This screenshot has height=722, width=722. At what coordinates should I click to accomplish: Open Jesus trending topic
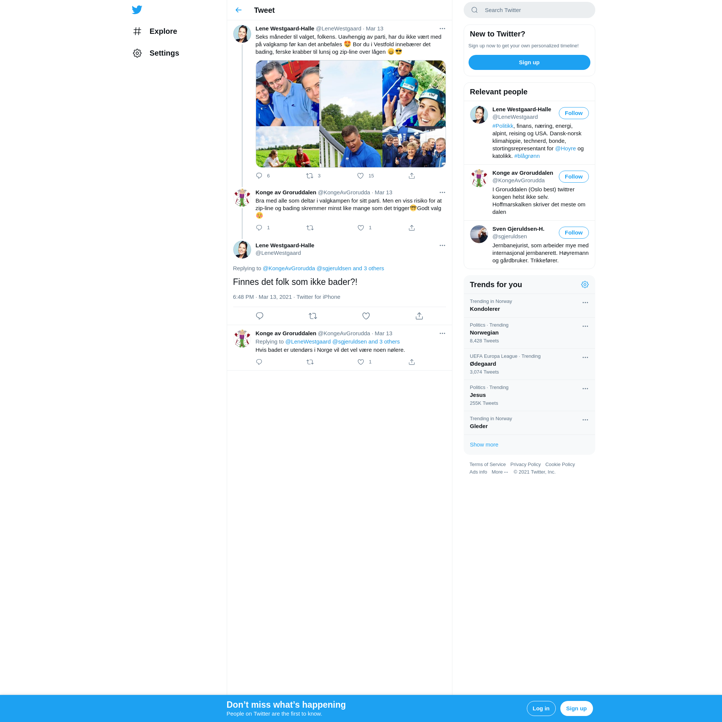[x=529, y=395]
